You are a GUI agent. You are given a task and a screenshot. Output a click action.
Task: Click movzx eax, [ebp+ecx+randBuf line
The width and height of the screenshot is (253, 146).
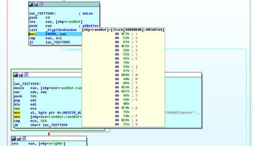(48, 88)
